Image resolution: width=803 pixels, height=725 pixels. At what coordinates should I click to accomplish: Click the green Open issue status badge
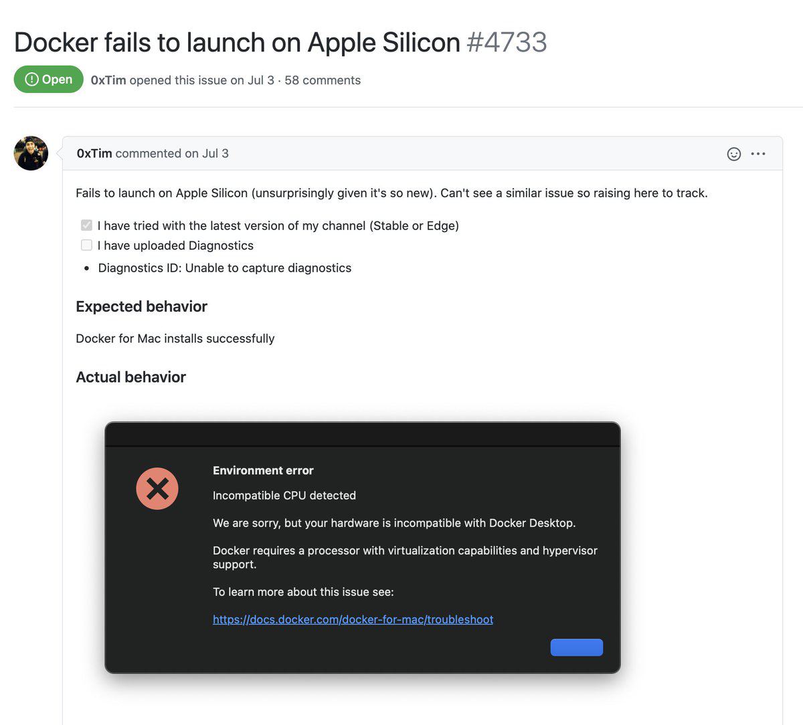[x=48, y=80]
